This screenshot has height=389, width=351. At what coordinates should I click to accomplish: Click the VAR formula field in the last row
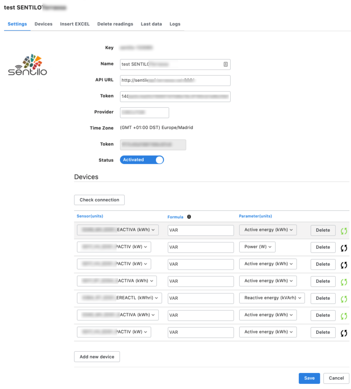201,332
